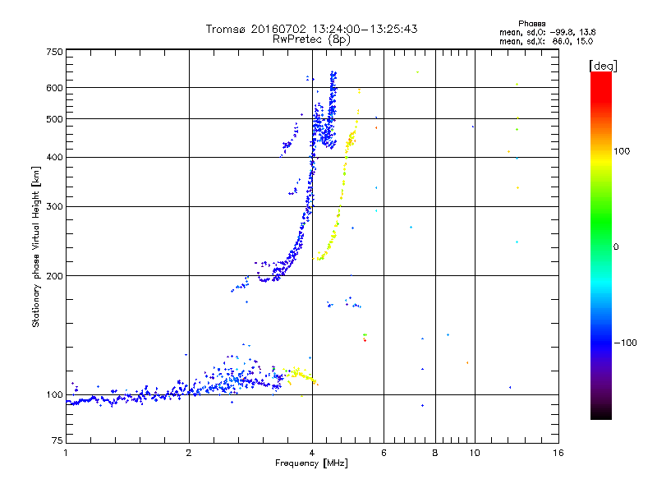
Task: Click the yellow X-mode E-layer cluster near 100 km
Action: pyautogui.click(x=299, y=375)
